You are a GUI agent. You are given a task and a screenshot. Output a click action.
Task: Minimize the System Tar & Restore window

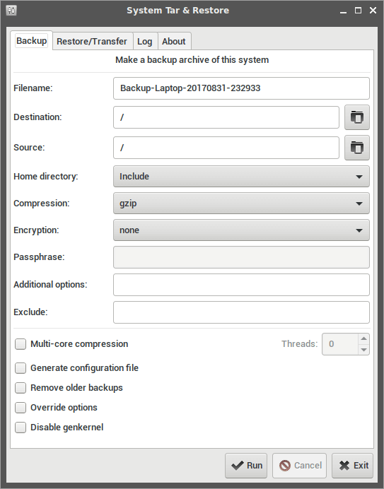[x=344, y=11]
